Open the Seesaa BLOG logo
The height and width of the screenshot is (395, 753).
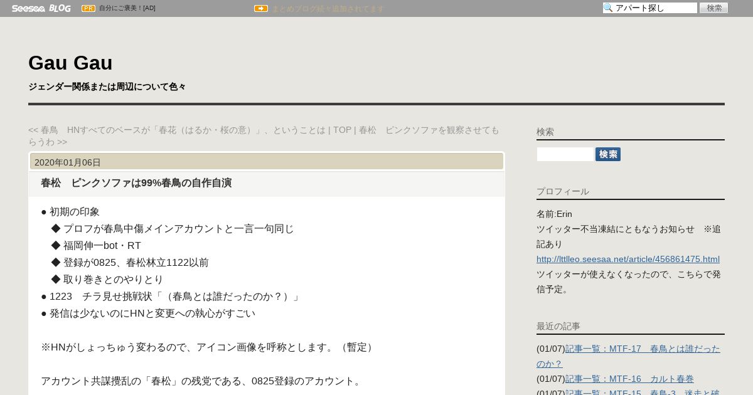41,8
